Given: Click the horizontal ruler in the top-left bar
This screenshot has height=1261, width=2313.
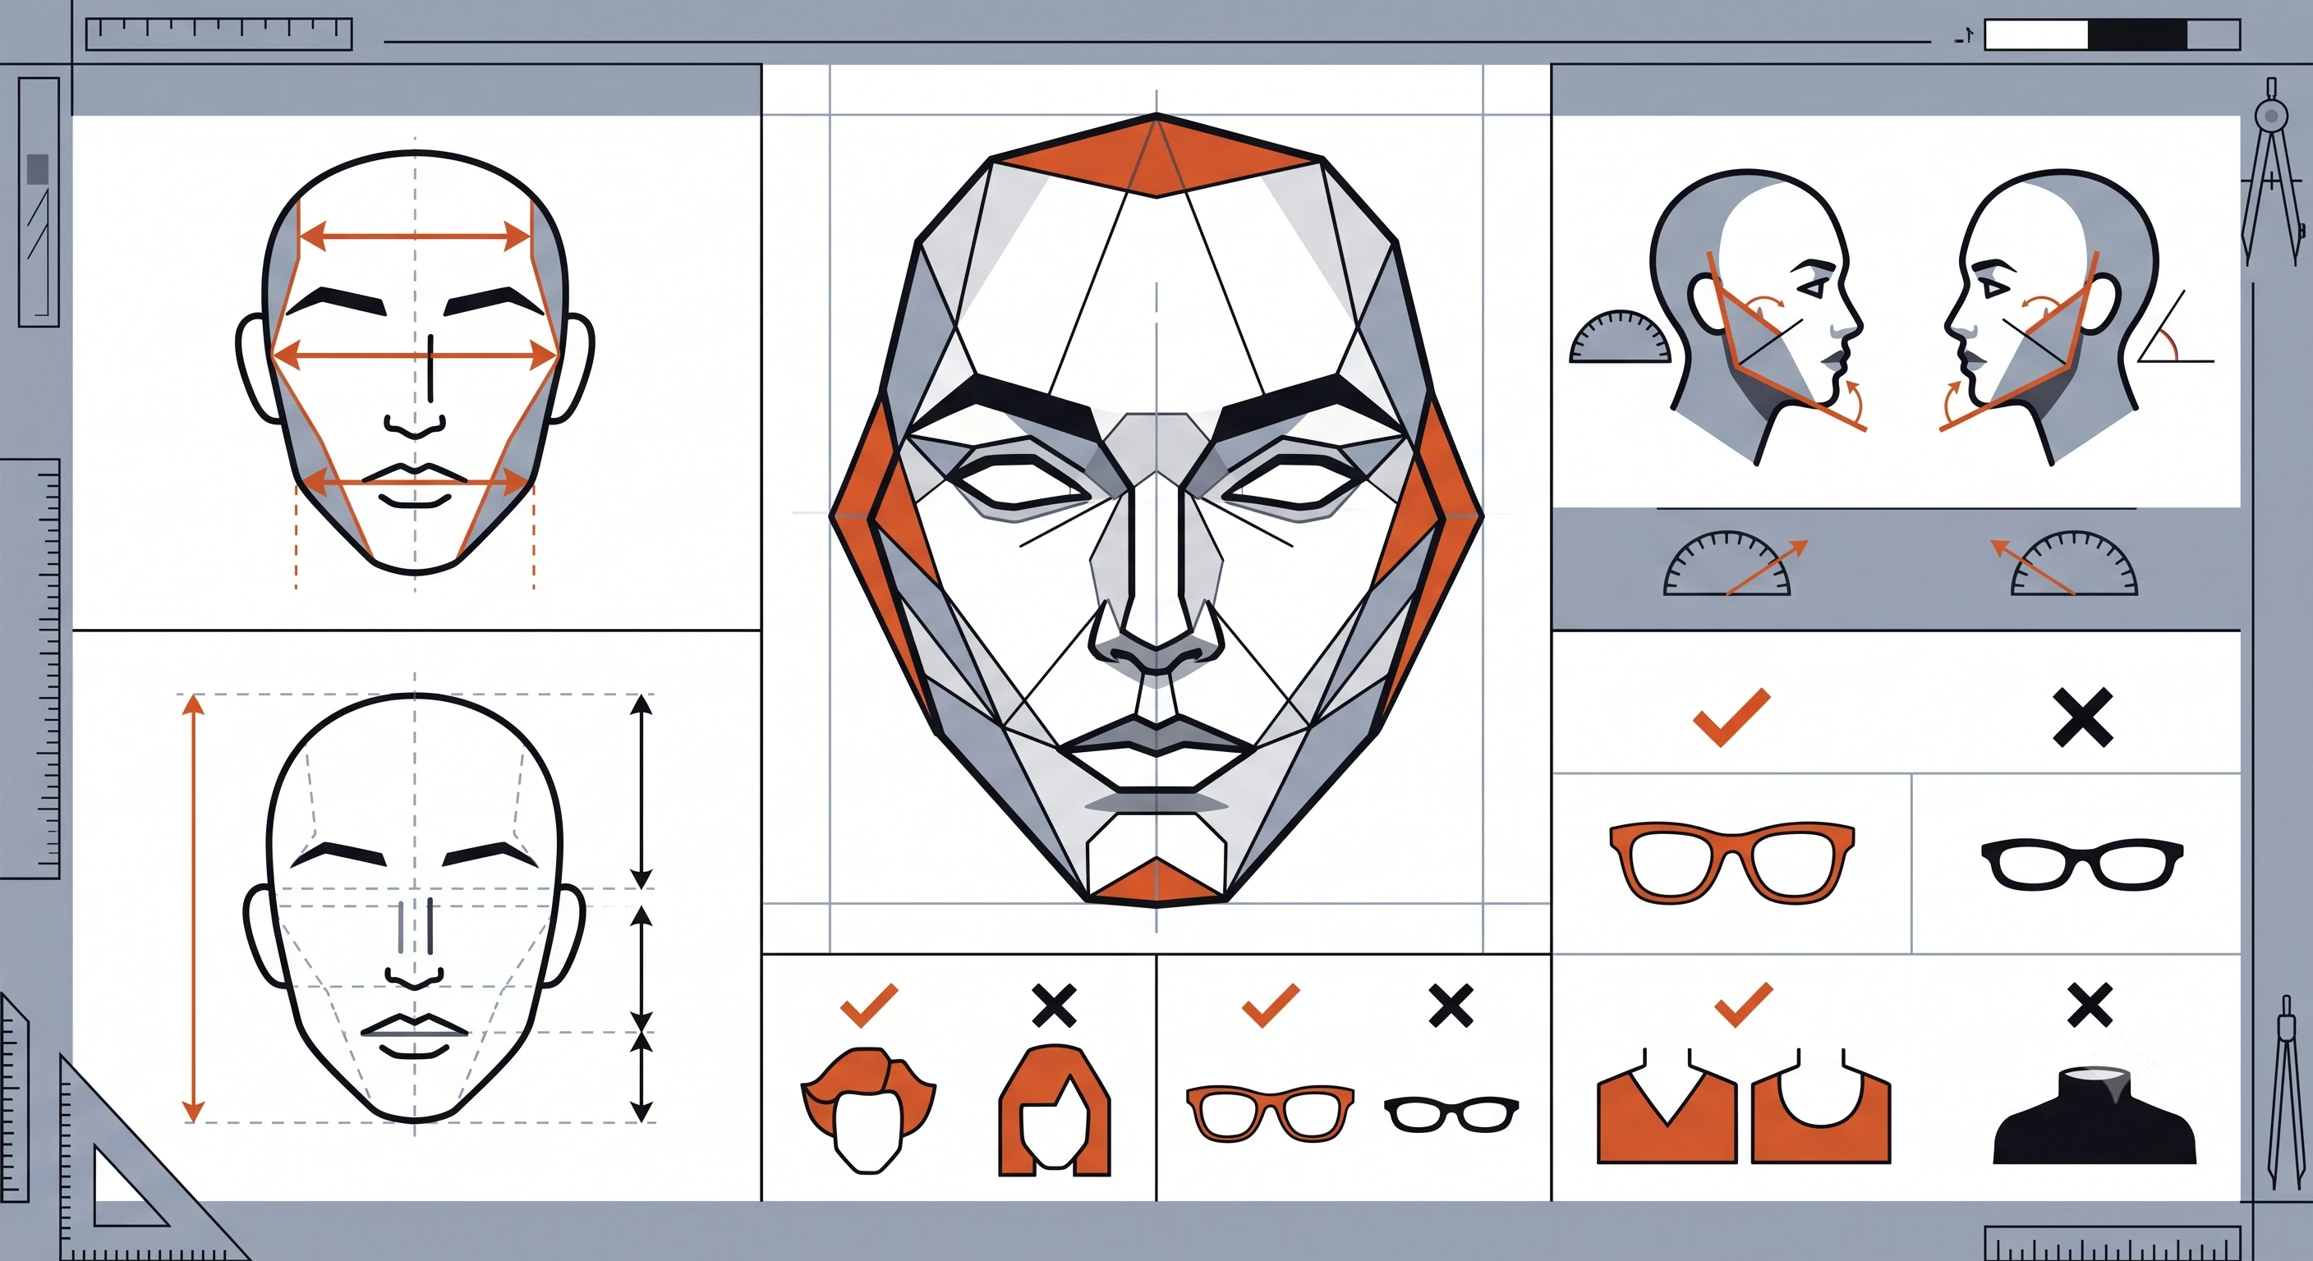Looking at the screenshot, I should pyautogui.click(x=219, y=34).
